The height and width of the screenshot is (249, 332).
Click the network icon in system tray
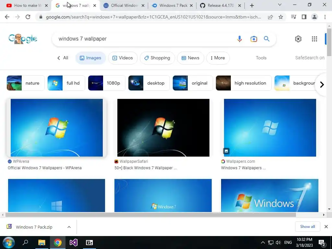pyautogui.click(x=271, y=243)
